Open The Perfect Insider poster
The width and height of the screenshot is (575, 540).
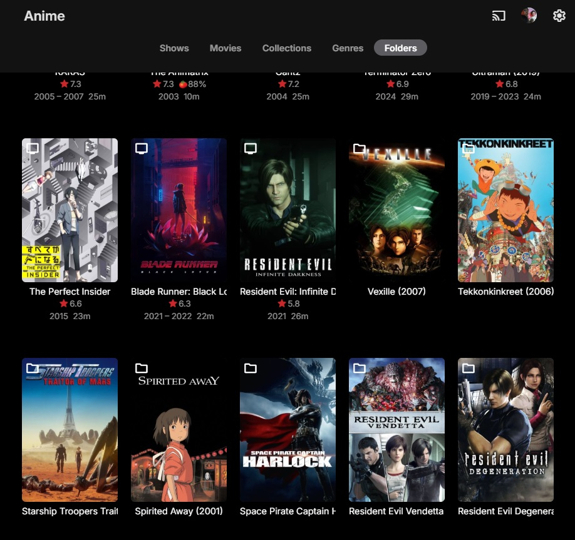(x=70, y=210)
